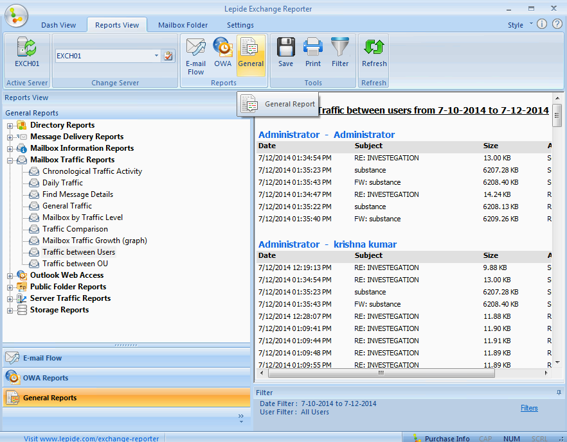Image resolution: width=567 pixels, height=442 pixels.
Task: Click the Mailbox Information Reports icon
Action: click(x=22, y=148)
